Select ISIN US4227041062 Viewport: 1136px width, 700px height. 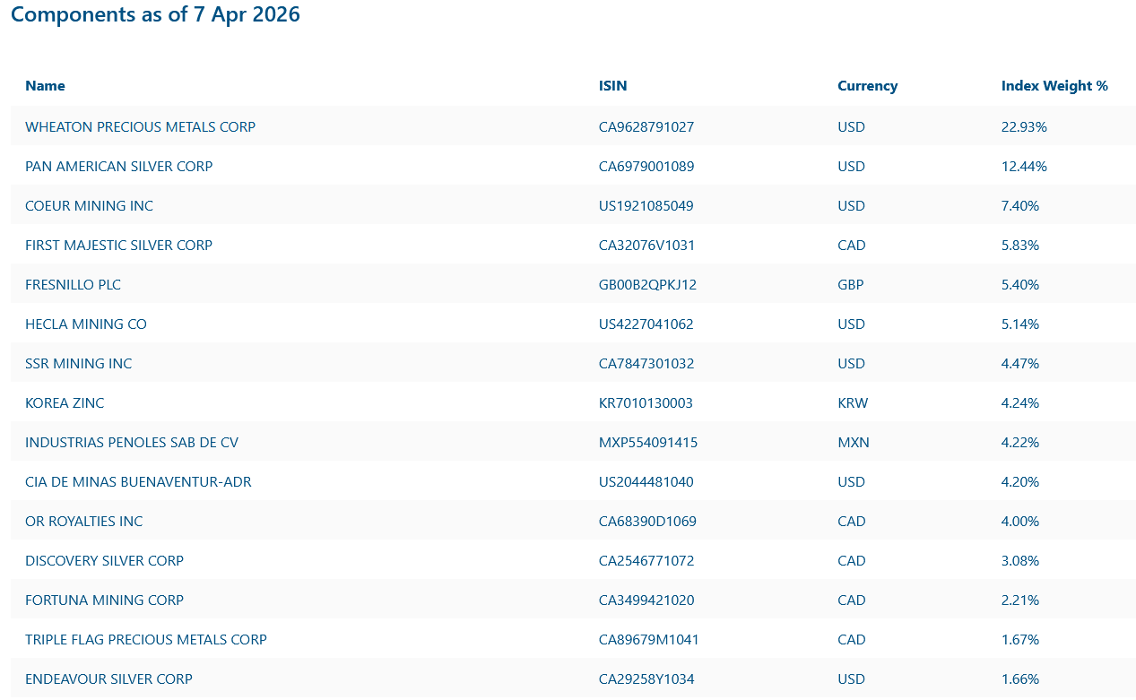tap(646, 324)
